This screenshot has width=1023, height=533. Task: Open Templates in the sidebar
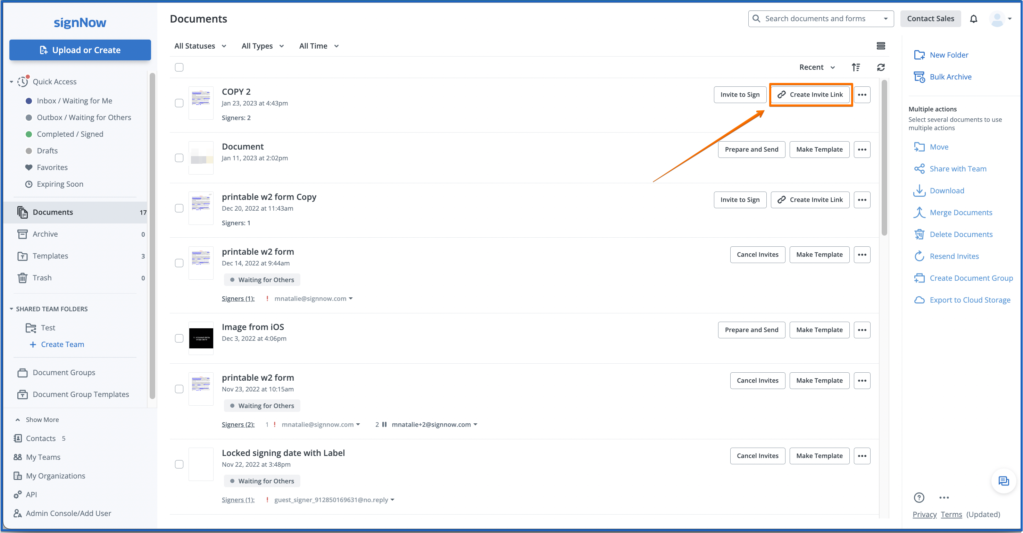pos(50,256)
